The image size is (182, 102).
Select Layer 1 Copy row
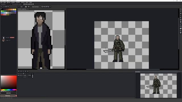click(27, 75)
